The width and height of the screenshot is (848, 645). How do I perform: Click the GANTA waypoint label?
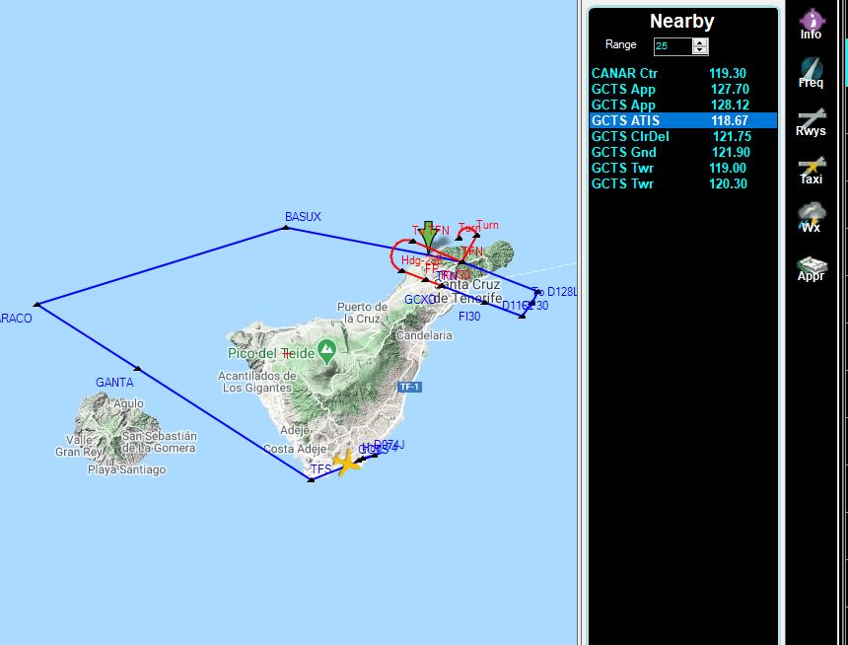click(x=114, y=382)
